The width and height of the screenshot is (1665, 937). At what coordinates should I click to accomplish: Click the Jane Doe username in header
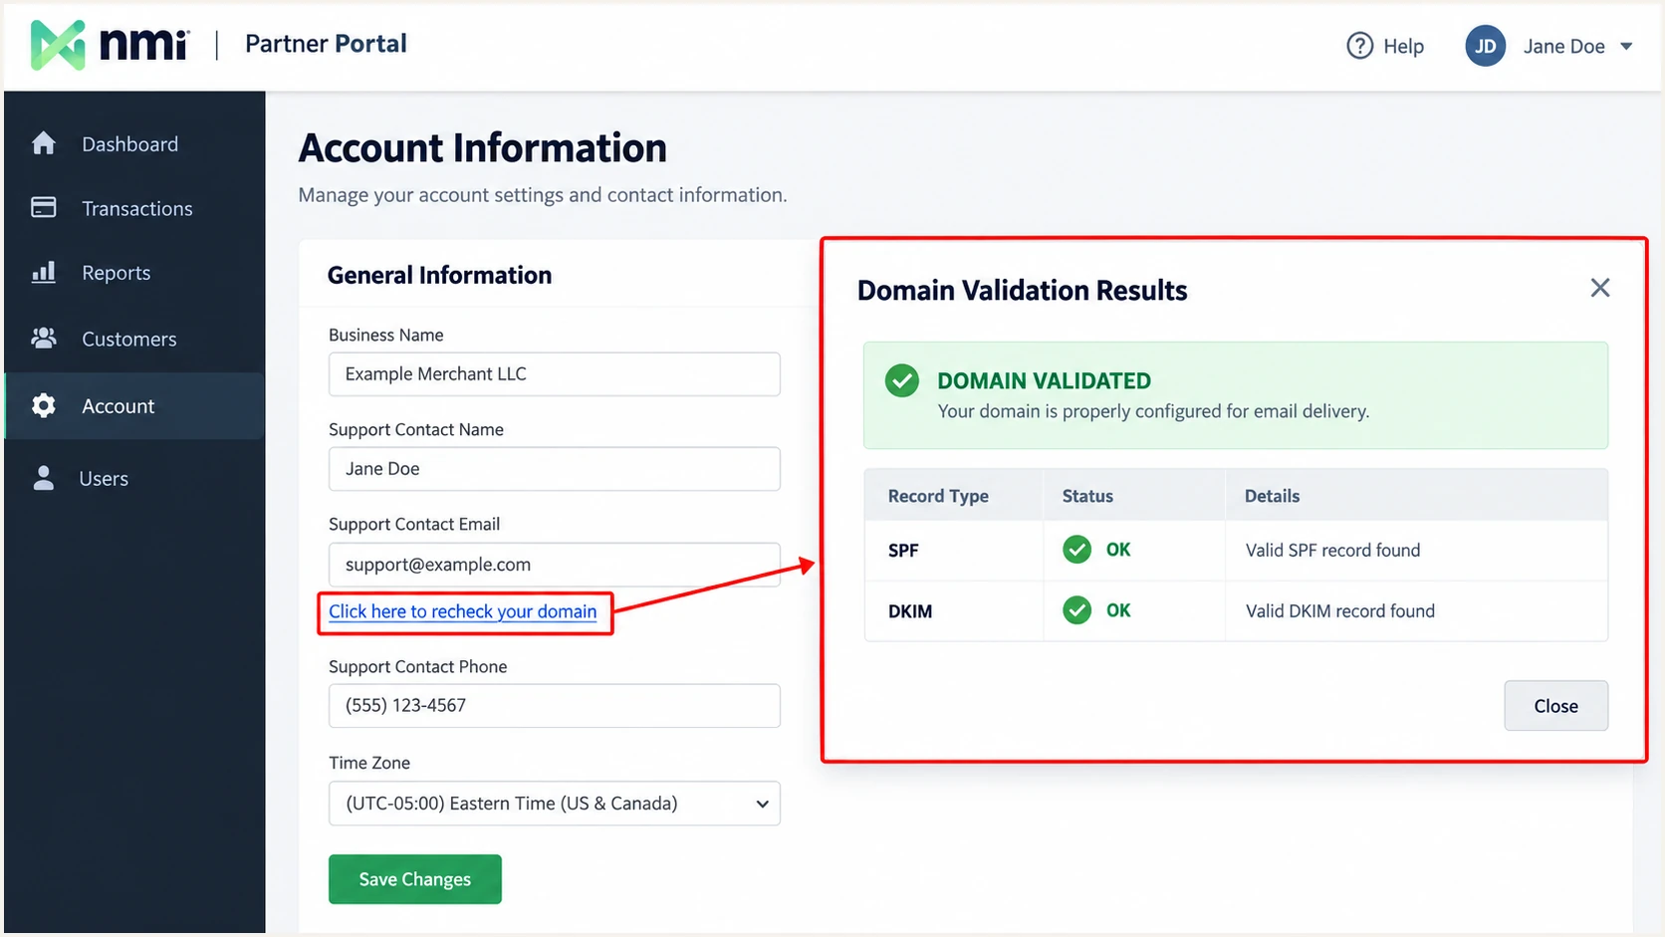tap(1563, 47)
